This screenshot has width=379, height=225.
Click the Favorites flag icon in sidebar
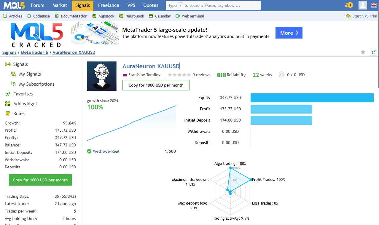click(x=8, y=94)
